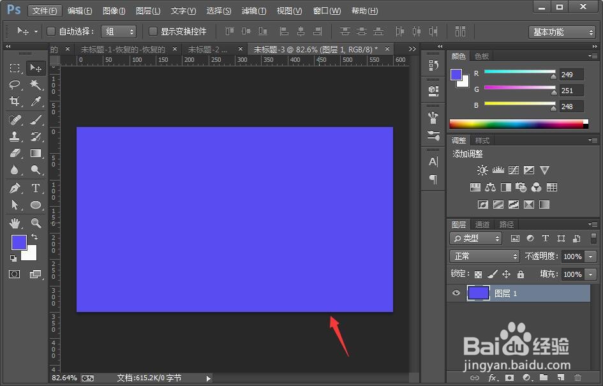603x386 pixels.
Task: Select the Brush tool
Action: click(36, 120)
